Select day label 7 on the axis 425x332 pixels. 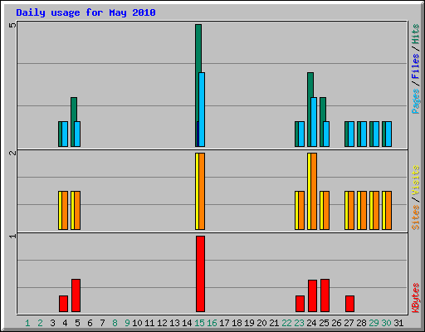[102, 323]
